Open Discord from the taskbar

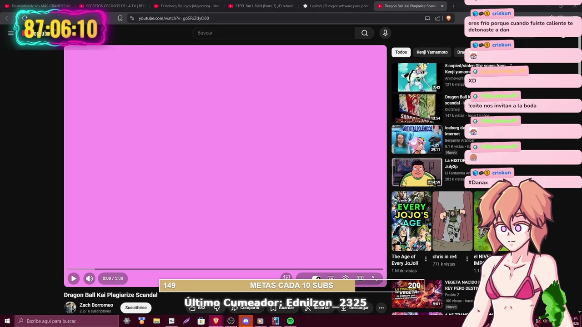[x=246, y=321]
